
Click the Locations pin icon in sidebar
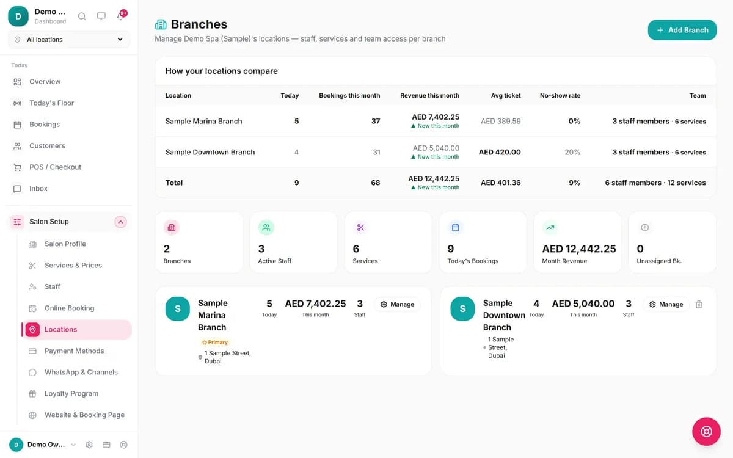coord(32,330)
